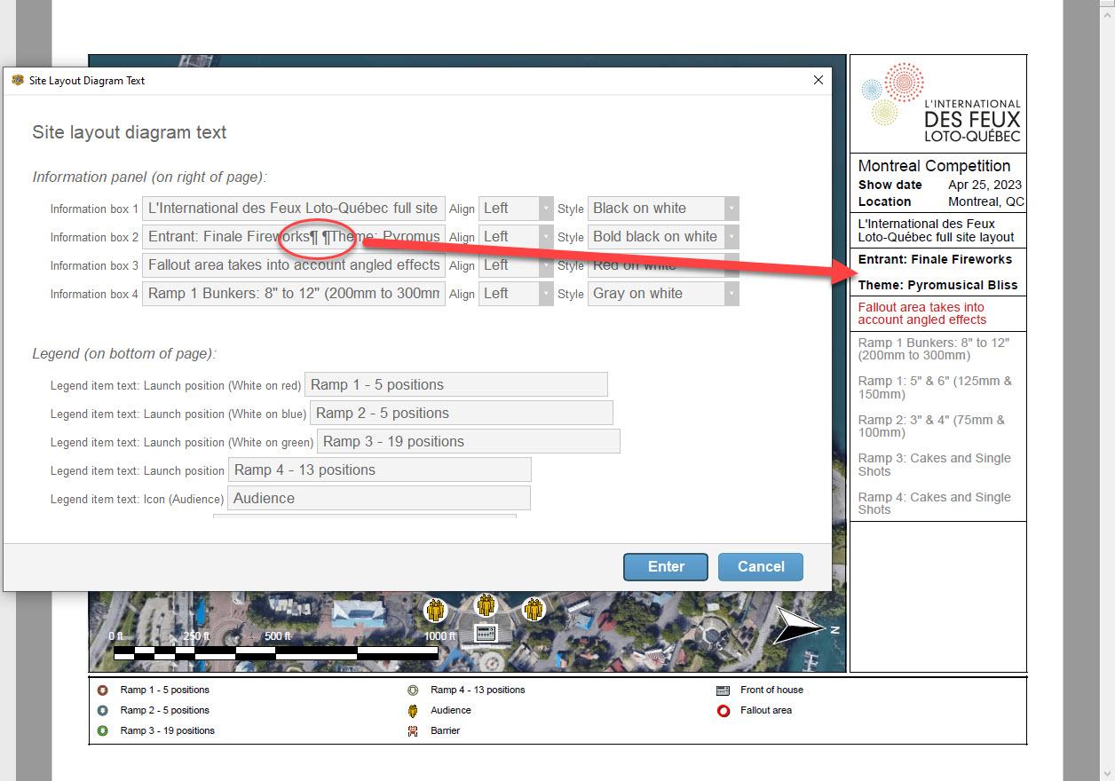The image size is (1115, 781).
Task: Expand the Gray on white style dropdown
Action: (662, 294)
